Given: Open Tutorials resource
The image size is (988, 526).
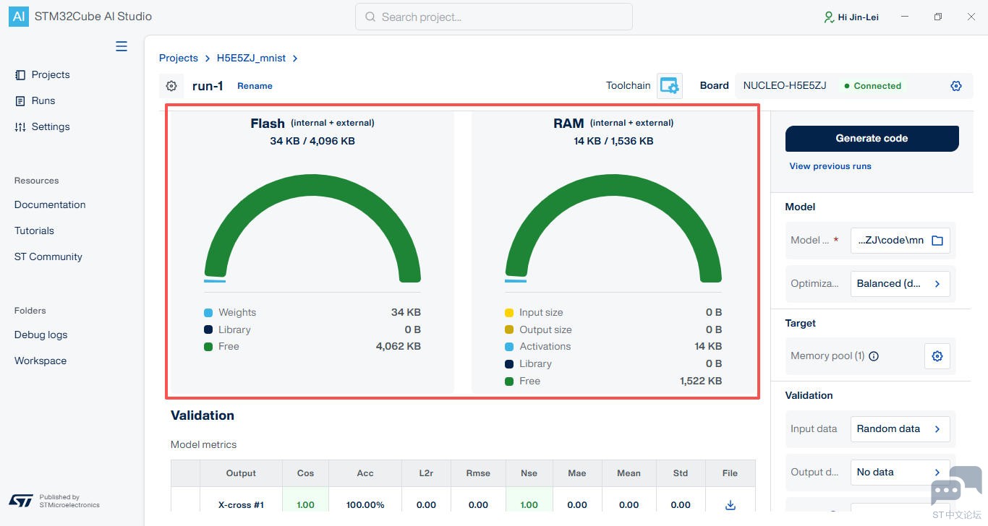Looking at the screenshot, I should pos(34,230).
